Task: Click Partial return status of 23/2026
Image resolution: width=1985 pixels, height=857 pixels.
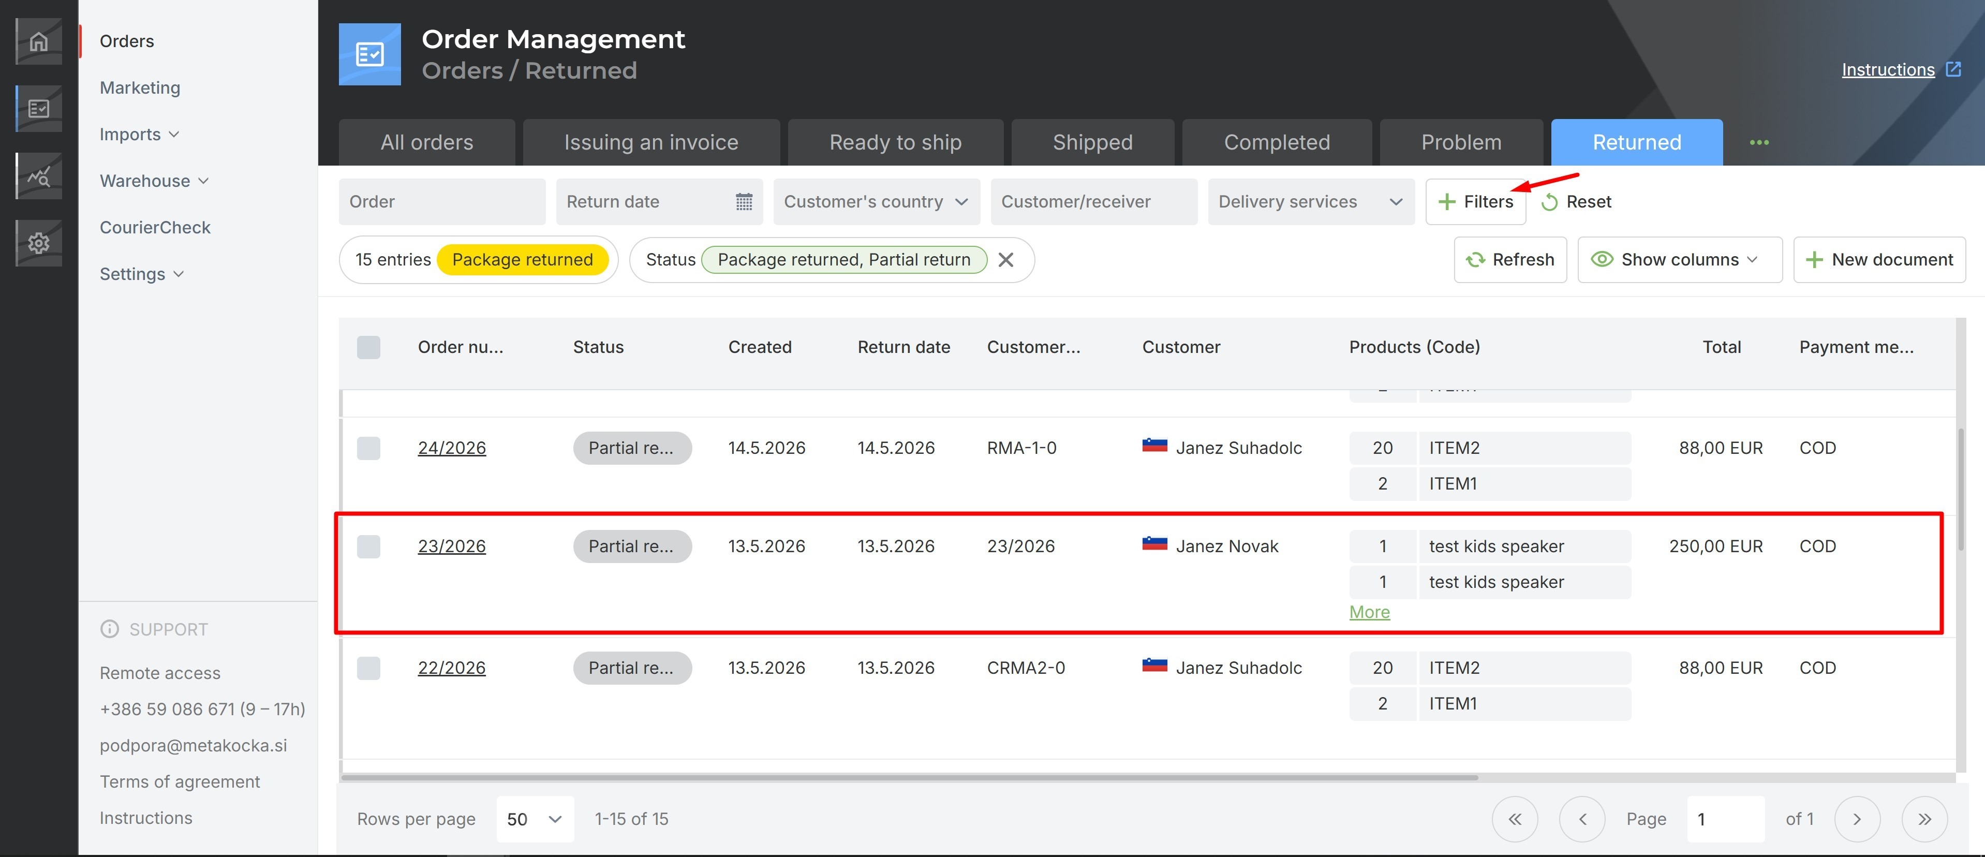Action: coord(632,546)
